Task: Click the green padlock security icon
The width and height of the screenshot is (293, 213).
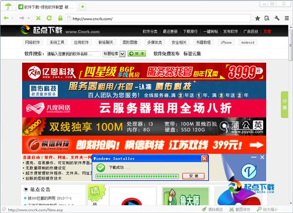Action: coord(60,18)
